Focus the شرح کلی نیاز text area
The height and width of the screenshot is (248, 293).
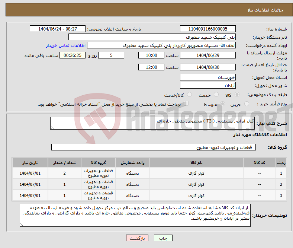point(152,124)
